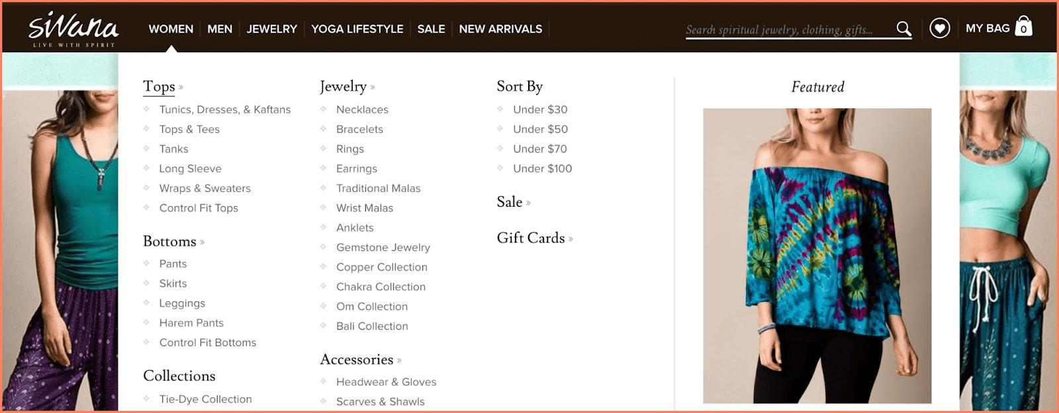Go to Traditional Malas
This screenshot has width=1059, height=413.
(378, 188)
